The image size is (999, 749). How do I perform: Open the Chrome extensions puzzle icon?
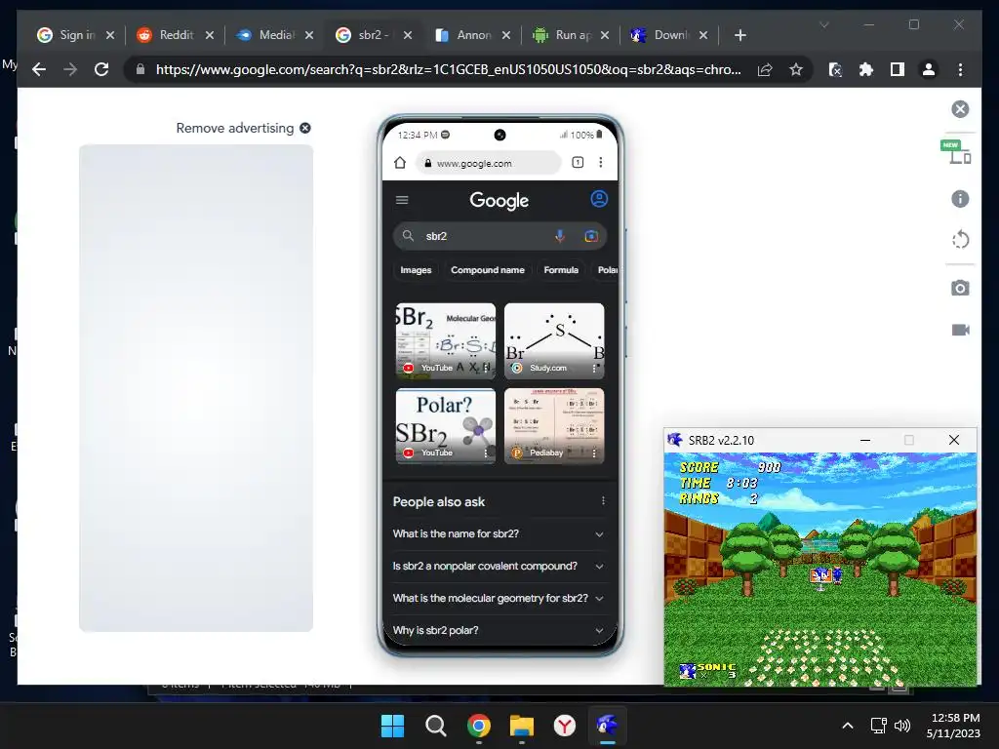pos(866,69)
